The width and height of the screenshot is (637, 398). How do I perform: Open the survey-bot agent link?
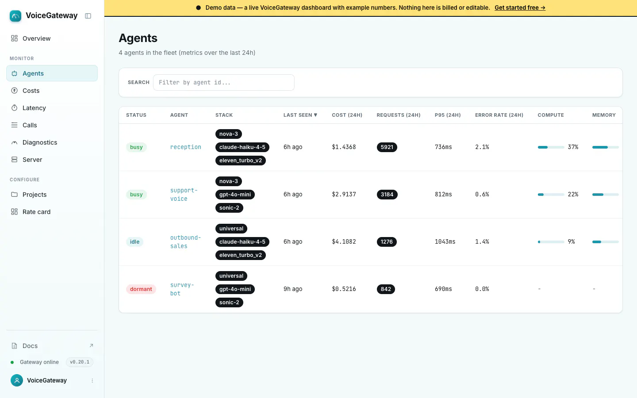click(x=182, y=289)
